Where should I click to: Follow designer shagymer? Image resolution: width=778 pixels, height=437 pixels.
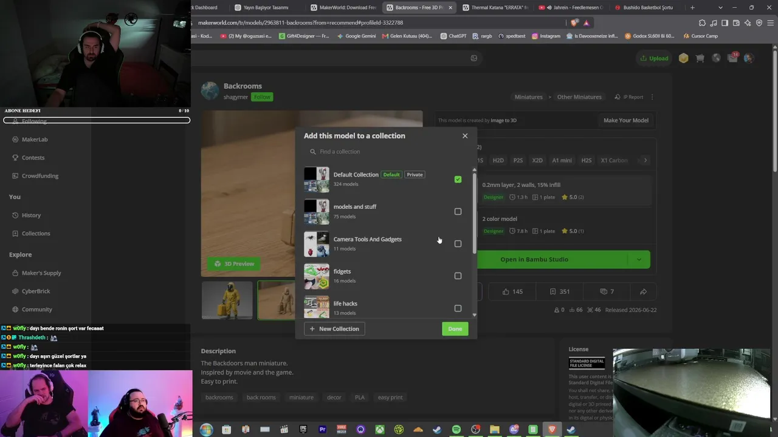coord(262,97)
